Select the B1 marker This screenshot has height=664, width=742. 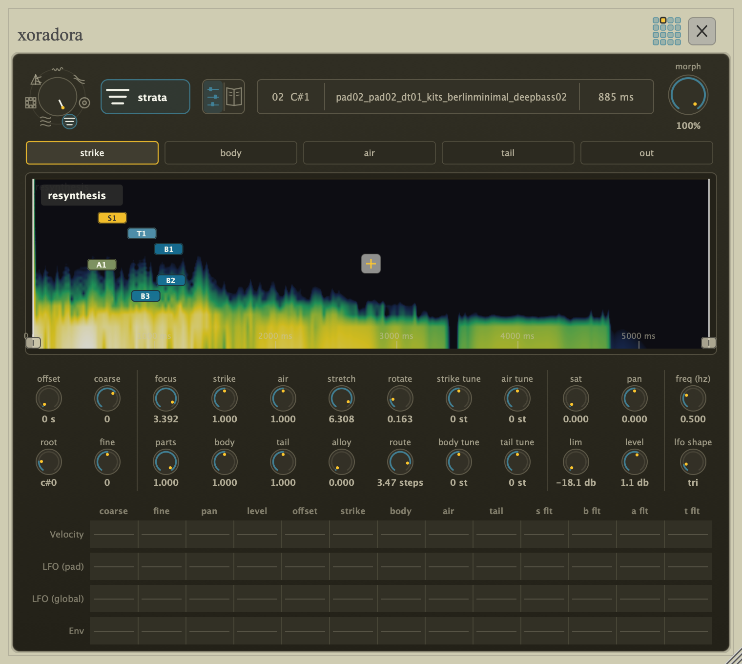click(168, 249)
